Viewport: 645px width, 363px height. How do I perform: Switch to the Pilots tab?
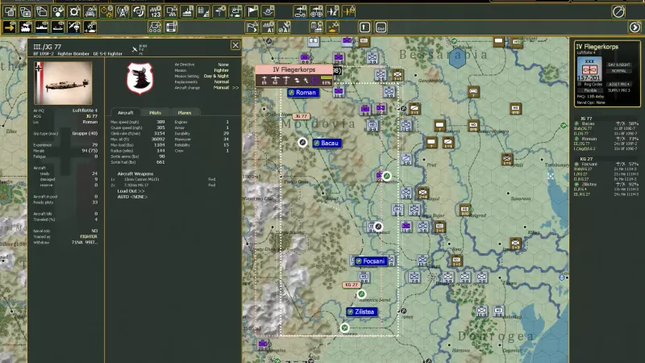point(155,112)
